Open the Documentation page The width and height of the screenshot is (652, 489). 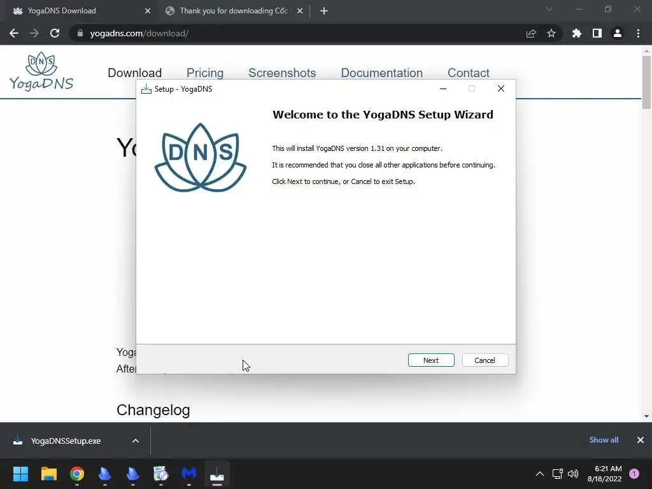coord(382,73)
